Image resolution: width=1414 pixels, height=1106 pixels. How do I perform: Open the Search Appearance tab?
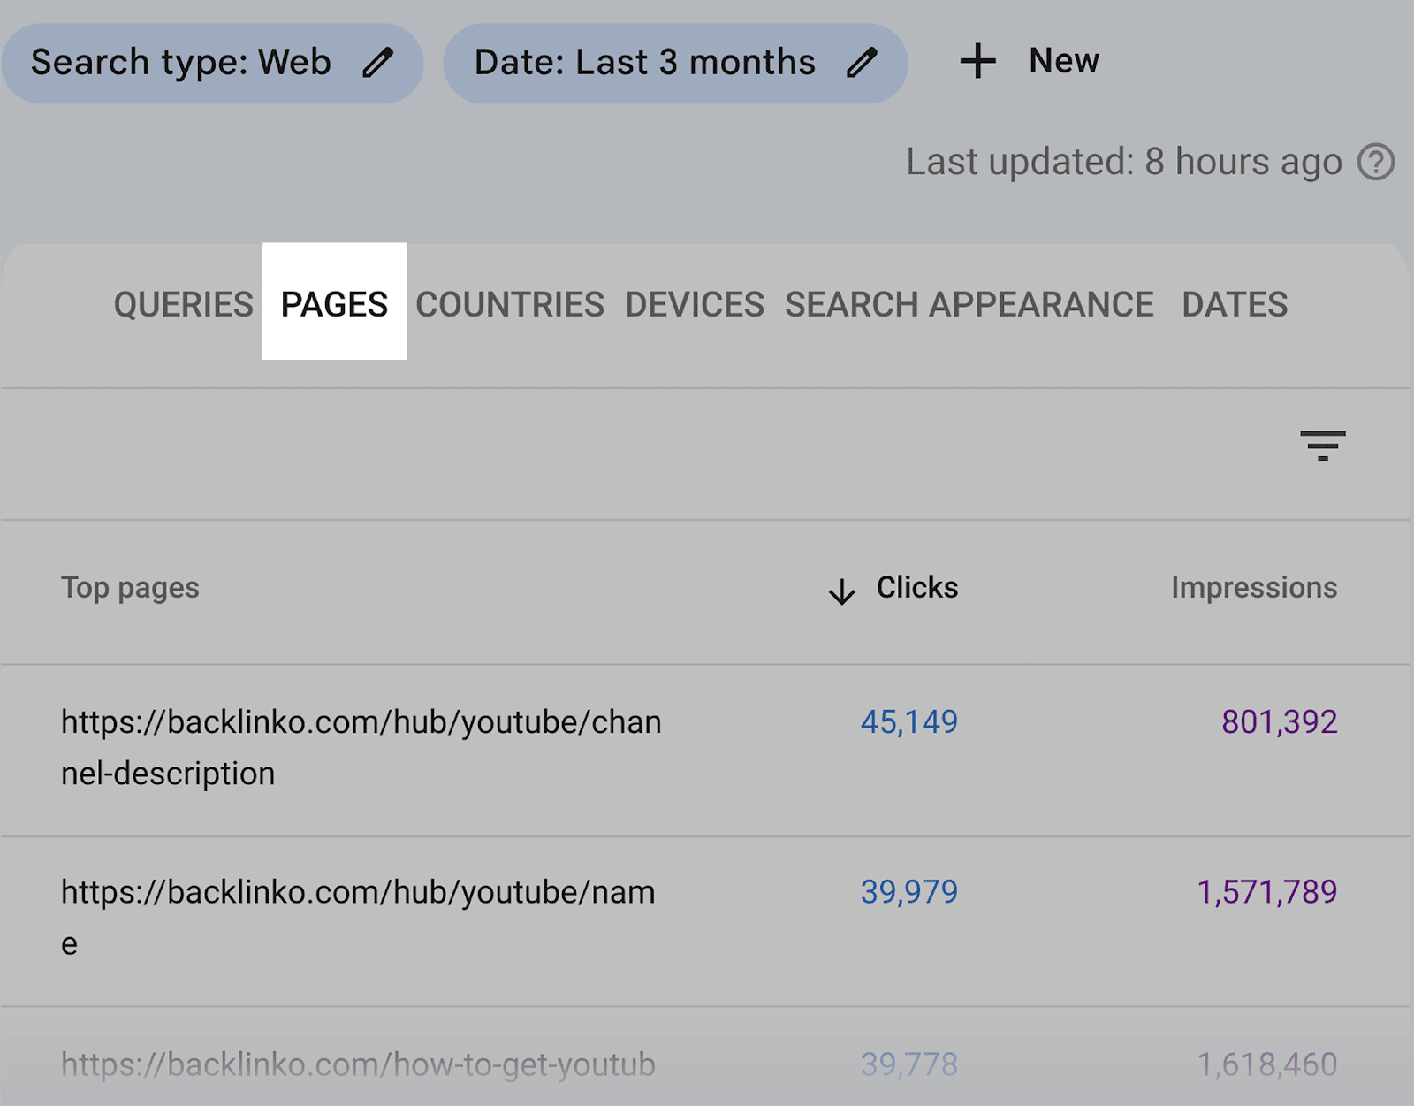(x=969, y=304)
